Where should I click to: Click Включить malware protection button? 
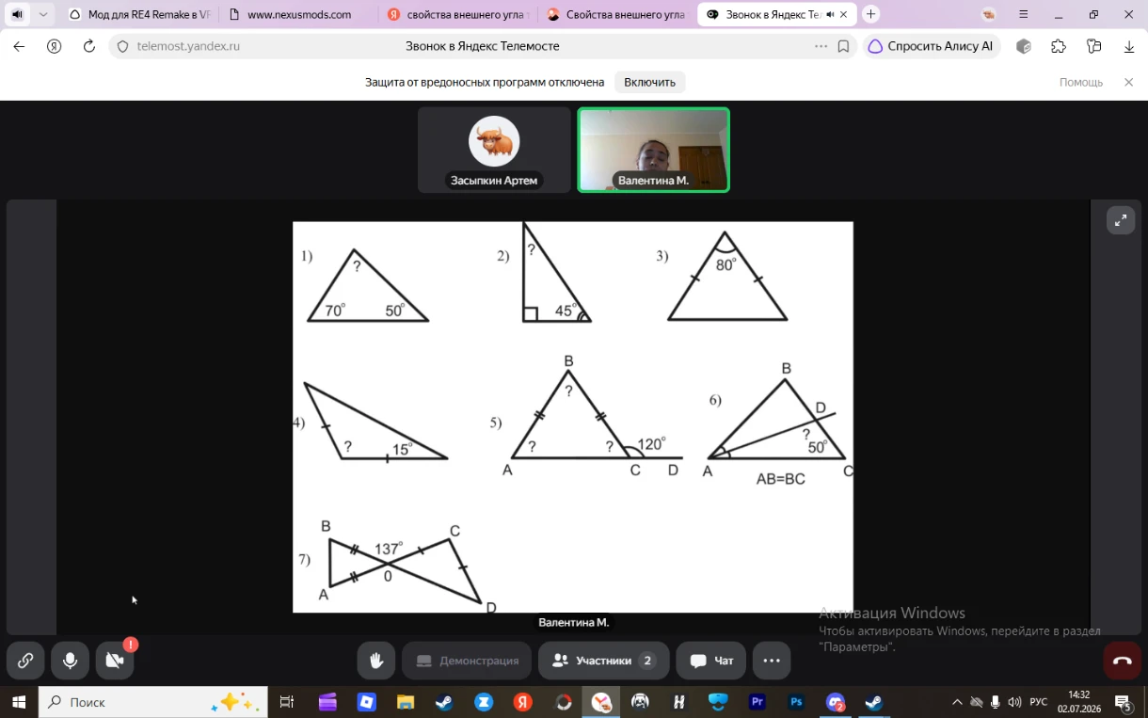(x=649, y=82)
